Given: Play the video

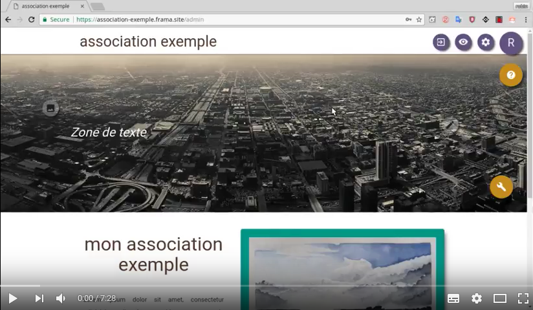Looking at the screenshot, I should point(13,298).
